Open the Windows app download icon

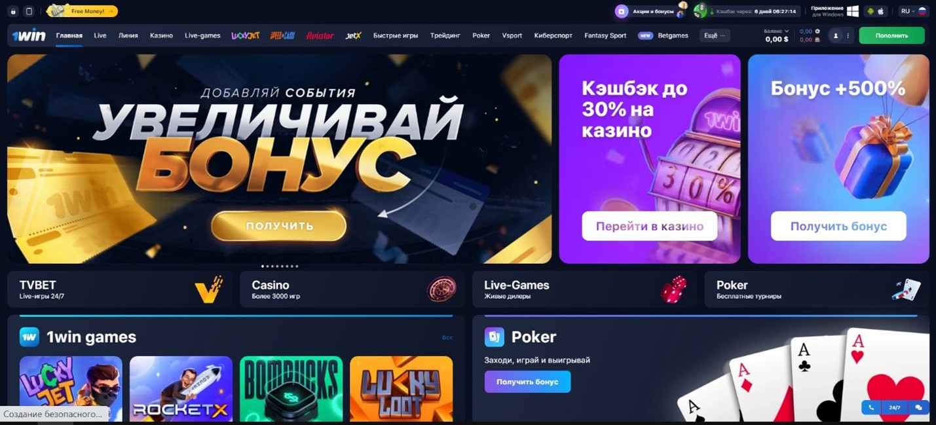pos(853,11)
